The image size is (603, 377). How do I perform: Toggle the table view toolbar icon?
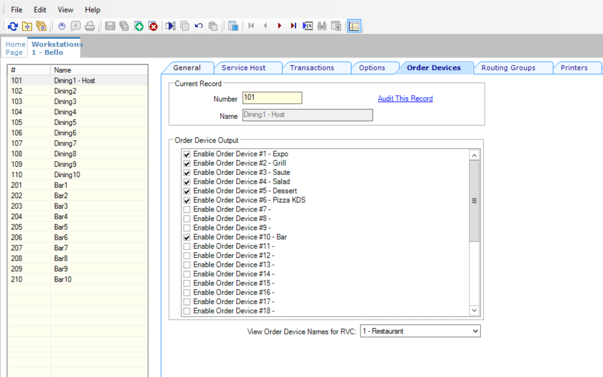point(354,26)
